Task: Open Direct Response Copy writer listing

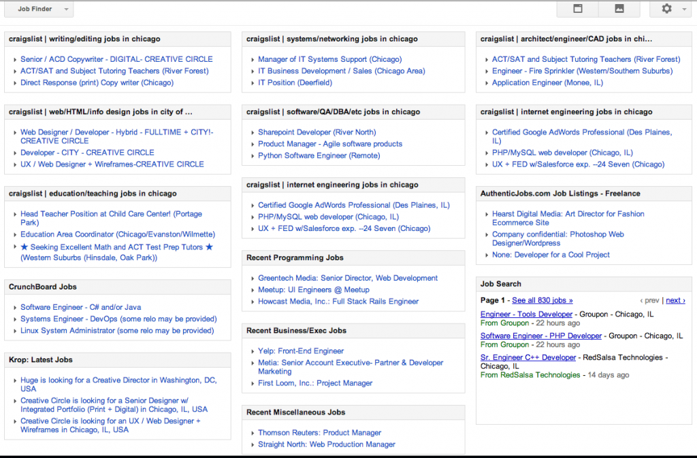Action: [97, 82]
